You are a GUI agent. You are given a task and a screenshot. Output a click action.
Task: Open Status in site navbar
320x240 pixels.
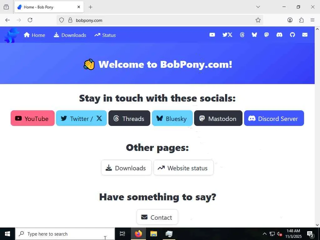[105, 35]
